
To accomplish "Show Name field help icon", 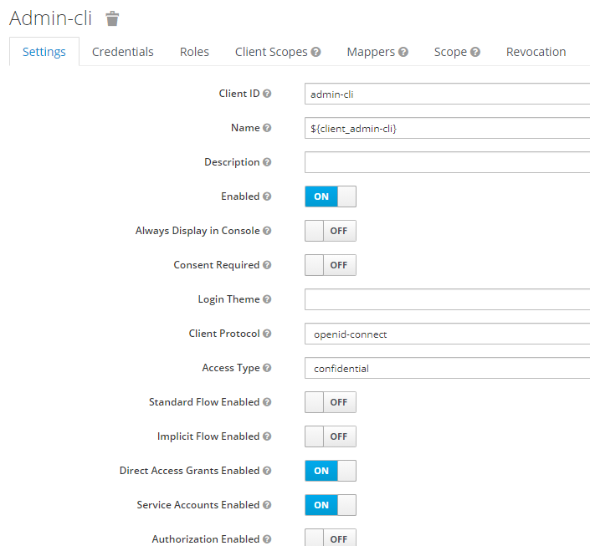I will coord(267,128).
